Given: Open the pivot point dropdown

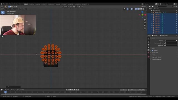Looking at the screenshot, I should (71, 7).
